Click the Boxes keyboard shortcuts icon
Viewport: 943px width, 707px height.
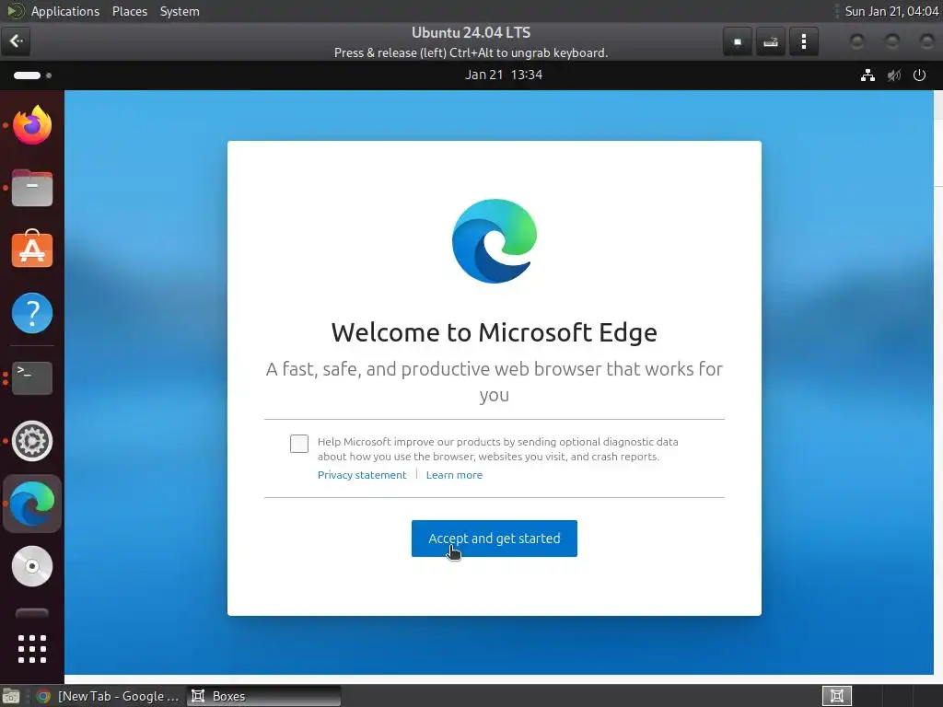tap(771, 41)
